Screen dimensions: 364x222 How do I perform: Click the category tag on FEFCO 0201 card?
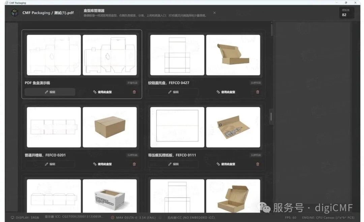(x=132, y=155)
